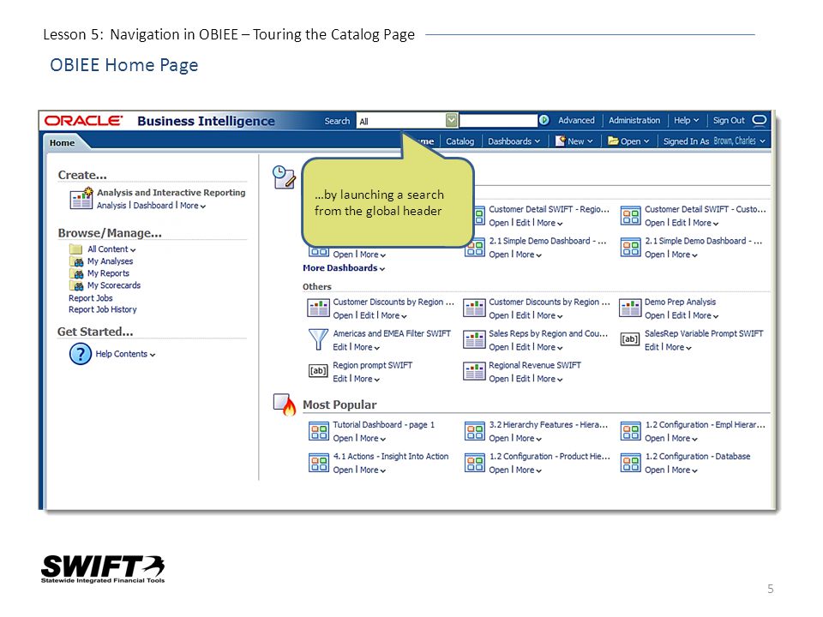The width and height of the screenshot is (823, 617).
Task: Create a new Dashboard from Create section
Action: pos(153,206)
